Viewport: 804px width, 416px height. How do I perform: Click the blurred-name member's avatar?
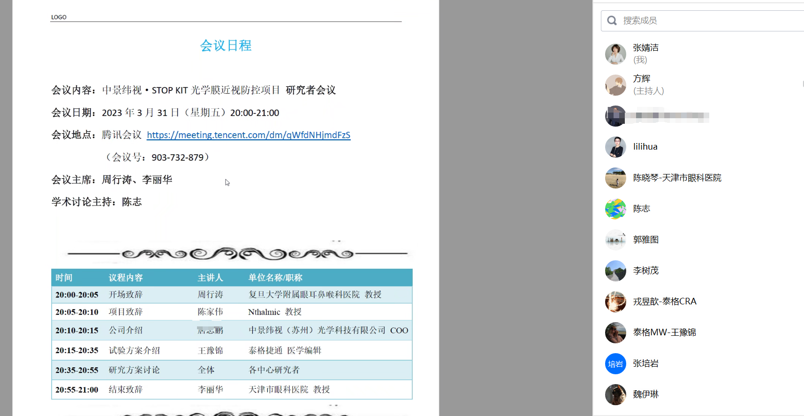coord(615,116)
